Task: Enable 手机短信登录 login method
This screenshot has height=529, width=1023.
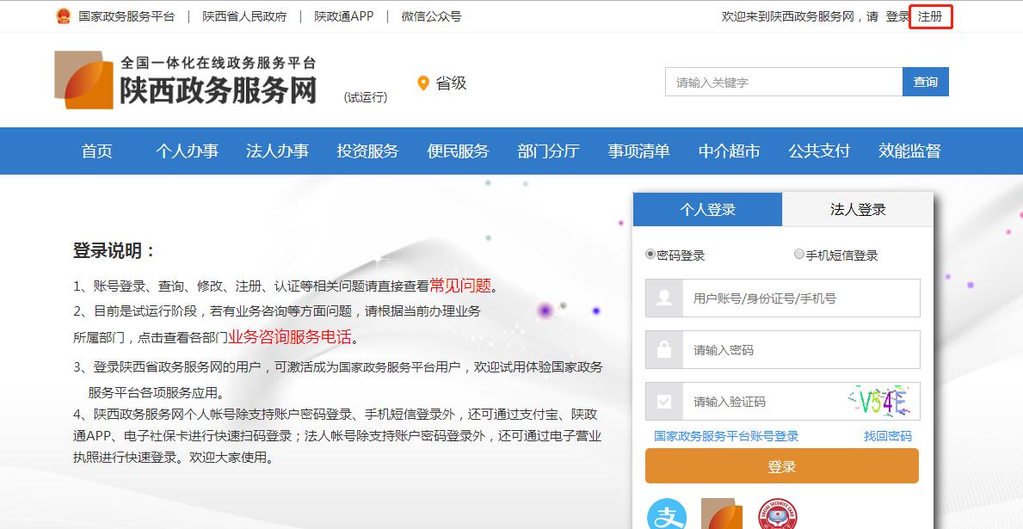Action: pos(798,254)
